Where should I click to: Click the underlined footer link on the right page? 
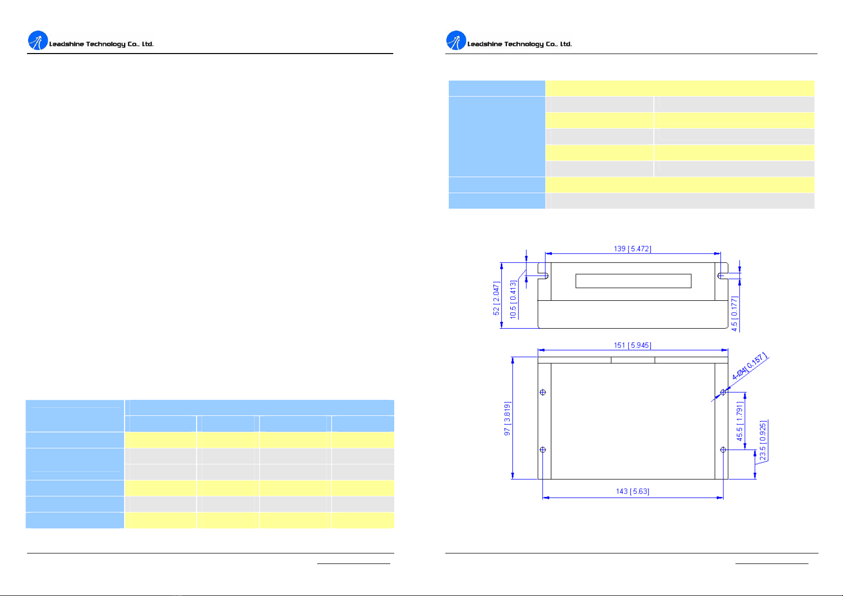tap(771, 563)
